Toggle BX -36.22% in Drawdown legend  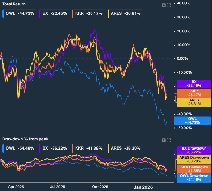point(55,148)
